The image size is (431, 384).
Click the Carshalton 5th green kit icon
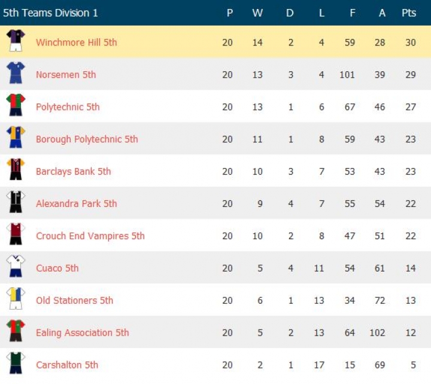pyautogui.click(x=16, y=364)
